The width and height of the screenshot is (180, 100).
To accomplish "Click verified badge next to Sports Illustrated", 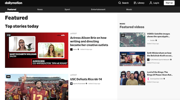I will 86,84.
